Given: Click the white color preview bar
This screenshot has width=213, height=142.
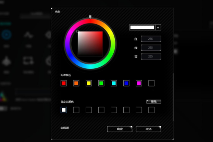Looking at the screenshot, I should point(142,28).
